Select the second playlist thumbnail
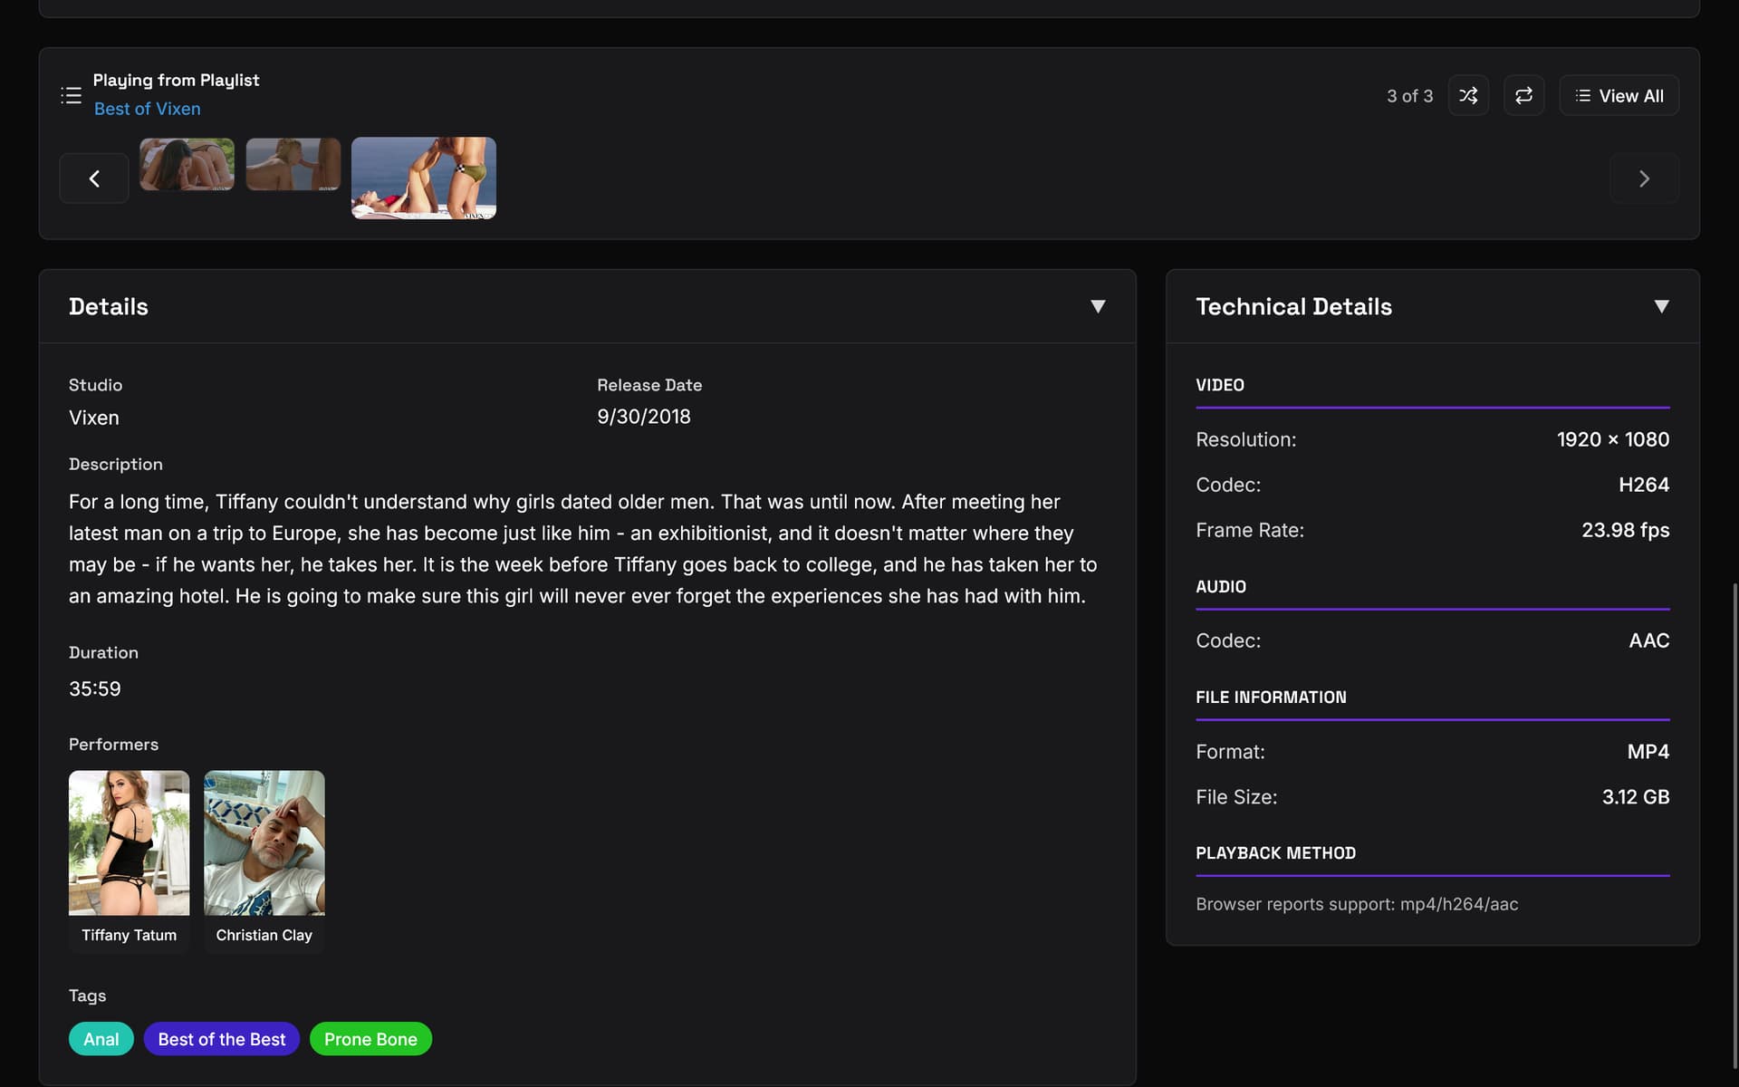Viewport: 1739px width, 1087px height. point(293,164)
